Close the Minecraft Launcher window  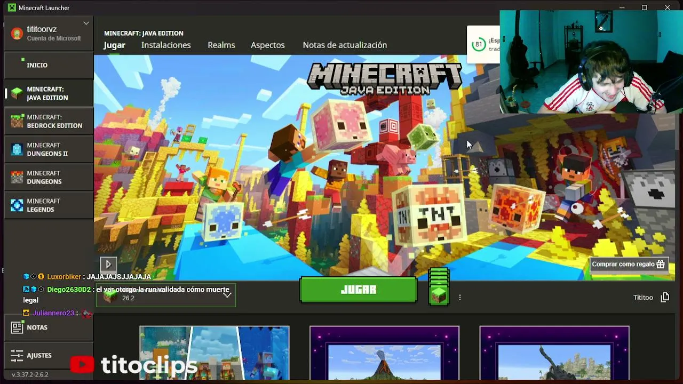[668, 8]
